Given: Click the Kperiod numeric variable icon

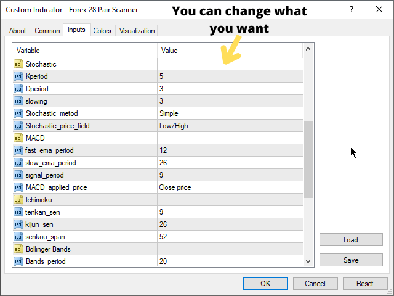Looking at the screenshot, I should (x=18, y=76).
